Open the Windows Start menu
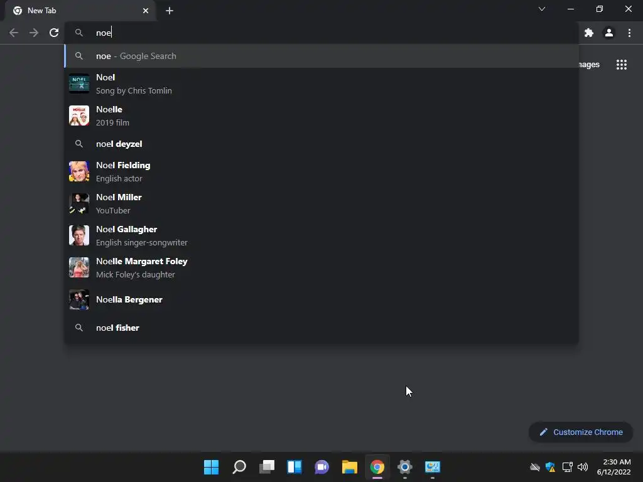The height and width of the screenshot is (482, 643). [x=211, y=467]
